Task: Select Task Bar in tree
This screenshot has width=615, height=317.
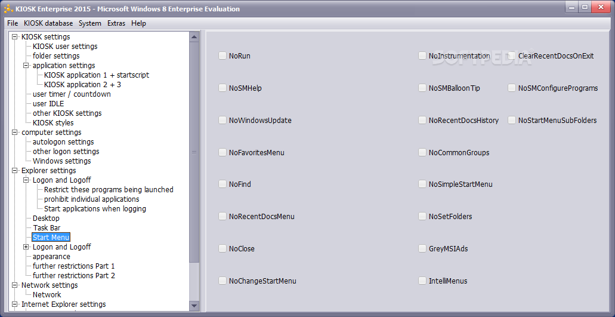Action: [47, 227]
